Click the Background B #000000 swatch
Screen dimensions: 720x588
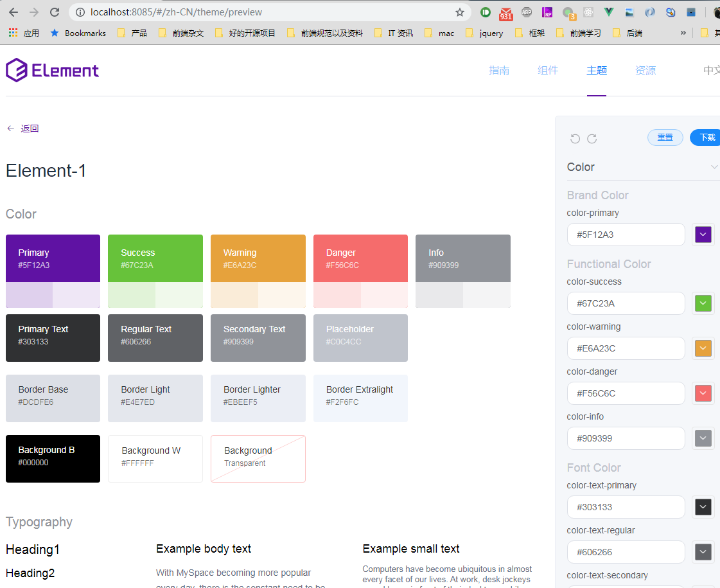53,458
